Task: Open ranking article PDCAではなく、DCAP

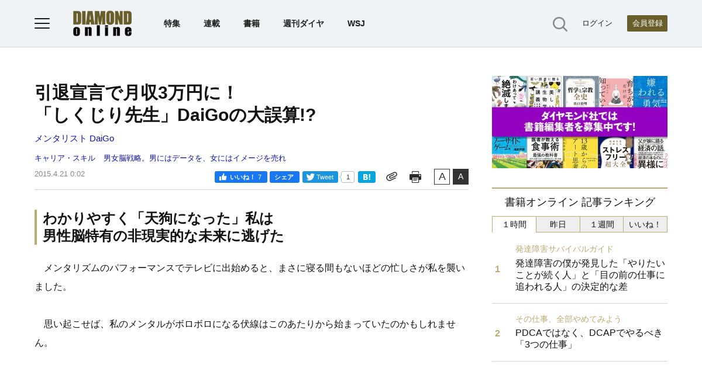Action: click(x=589, y=339)
